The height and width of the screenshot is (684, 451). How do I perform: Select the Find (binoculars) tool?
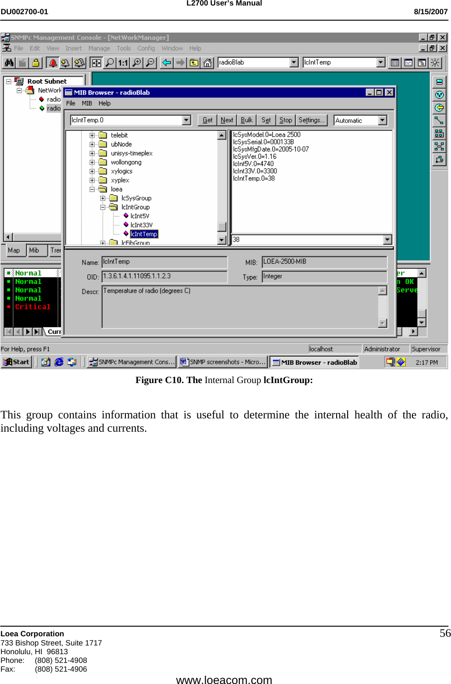(x=8, y=63)
